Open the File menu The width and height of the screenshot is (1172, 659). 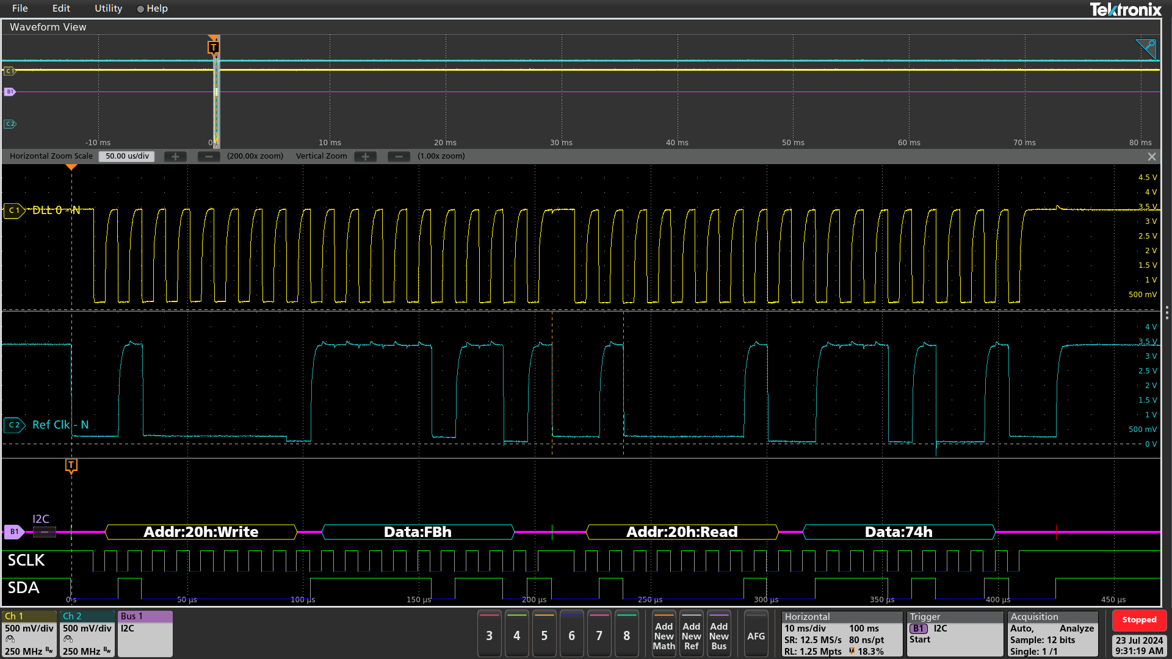tap(20, 9)
